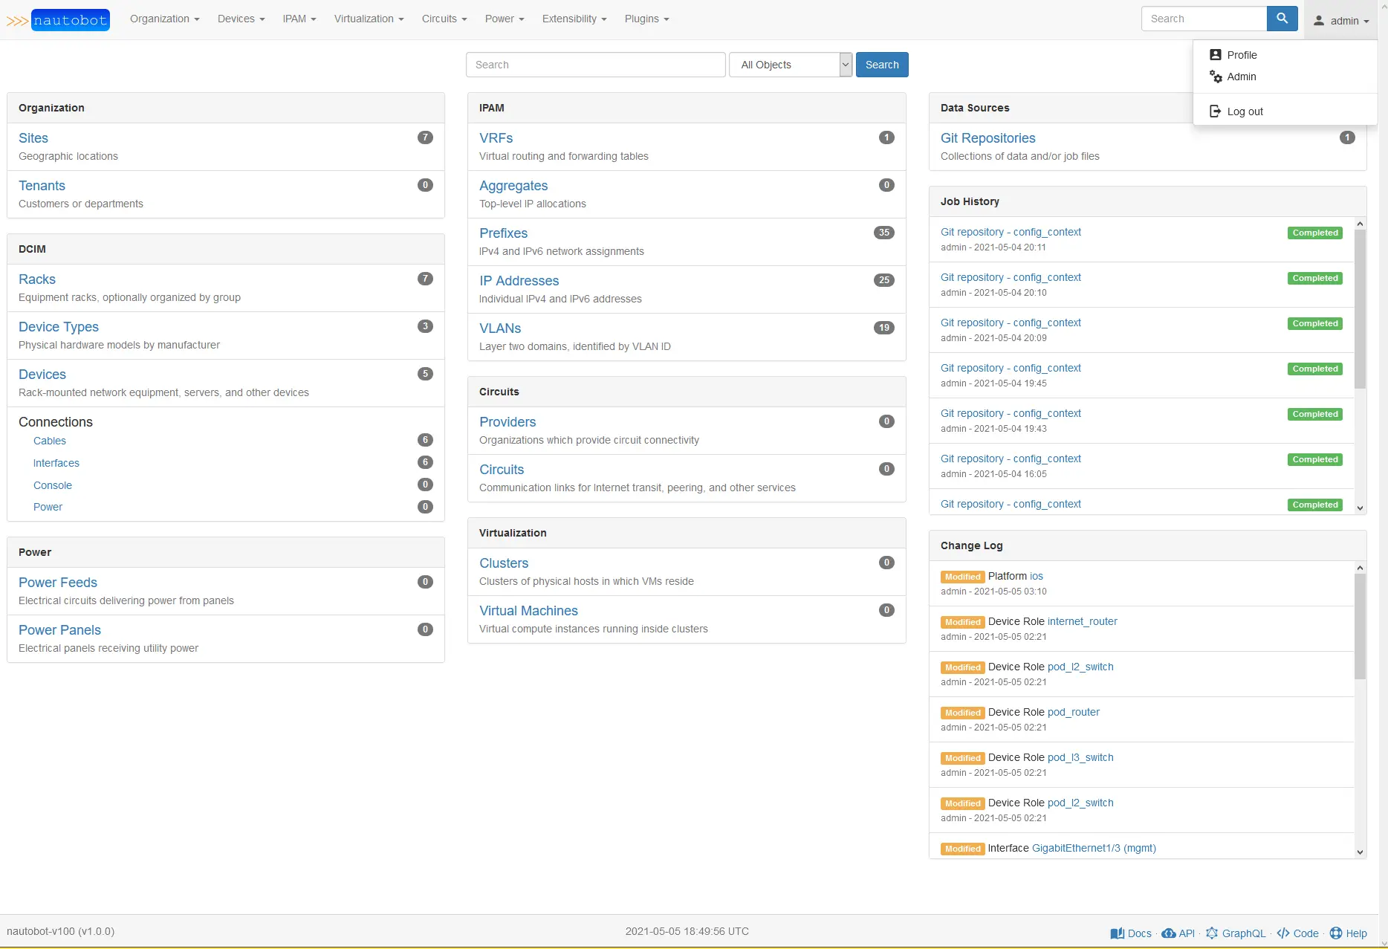Click the API cloud icon in footer

(x=1168, y=933)
